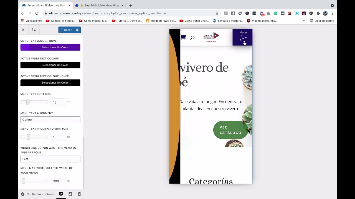This screenshot has width=355, height=199.
Task: Click the font size value field showing 16
Action: tap(59, 102)
